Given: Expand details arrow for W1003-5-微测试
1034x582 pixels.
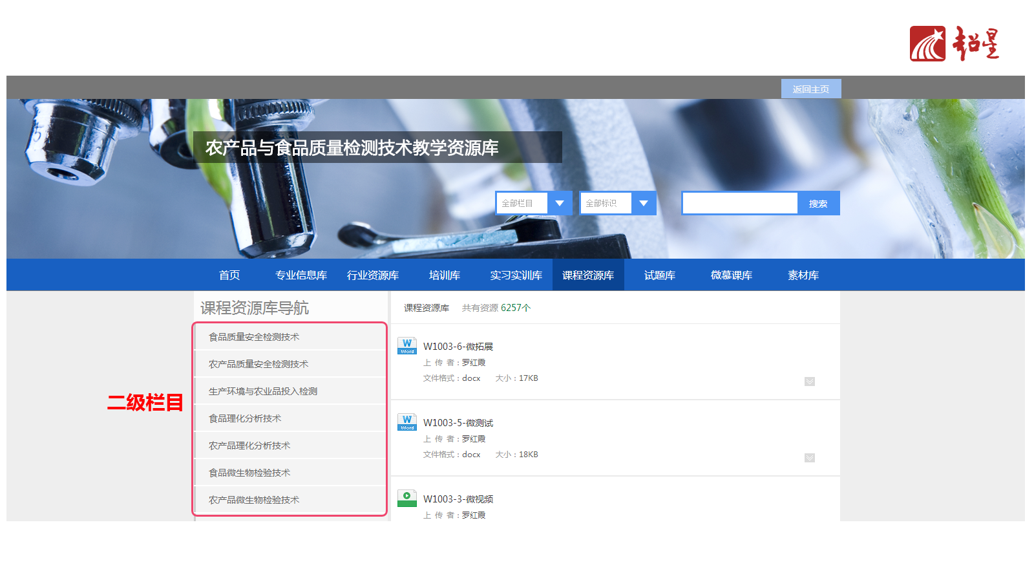Looking at the screenshot, I should click(810, 458).
